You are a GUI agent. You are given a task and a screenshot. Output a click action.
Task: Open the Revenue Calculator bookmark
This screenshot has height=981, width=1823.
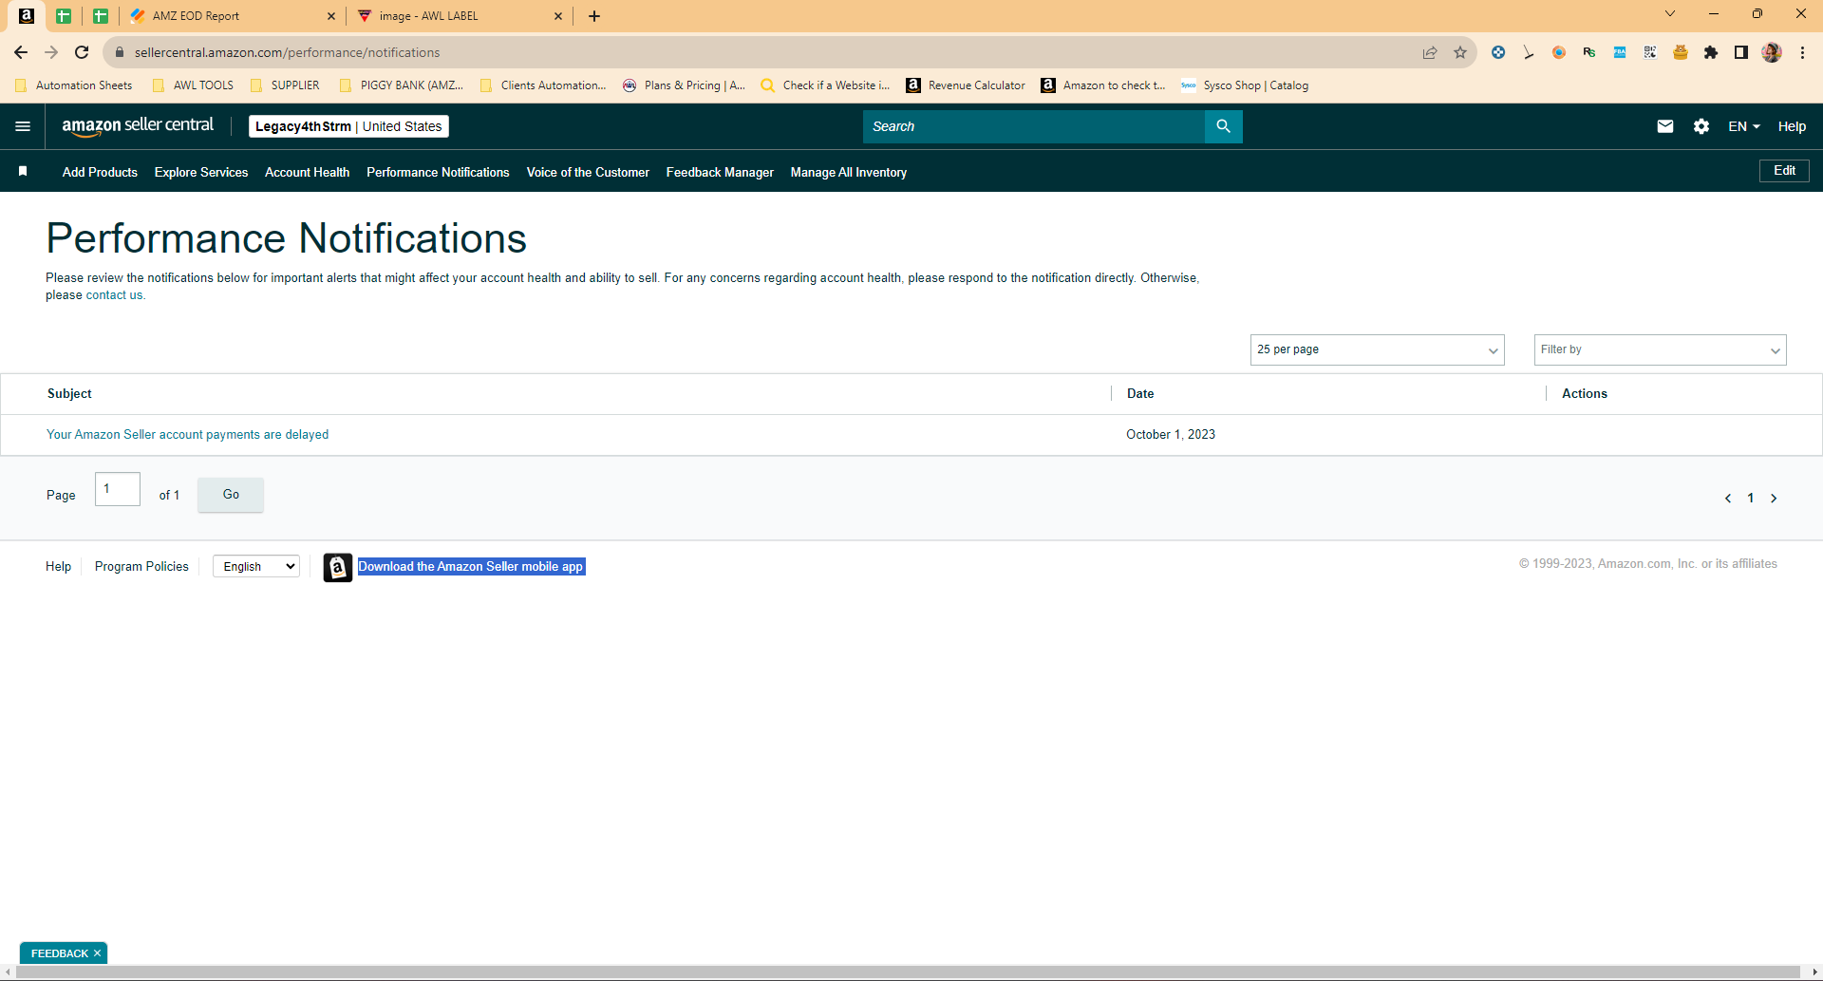click(x=966, y=85)
